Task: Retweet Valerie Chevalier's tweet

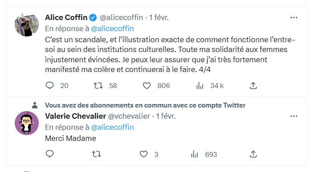Action: (x=96, y=154)
